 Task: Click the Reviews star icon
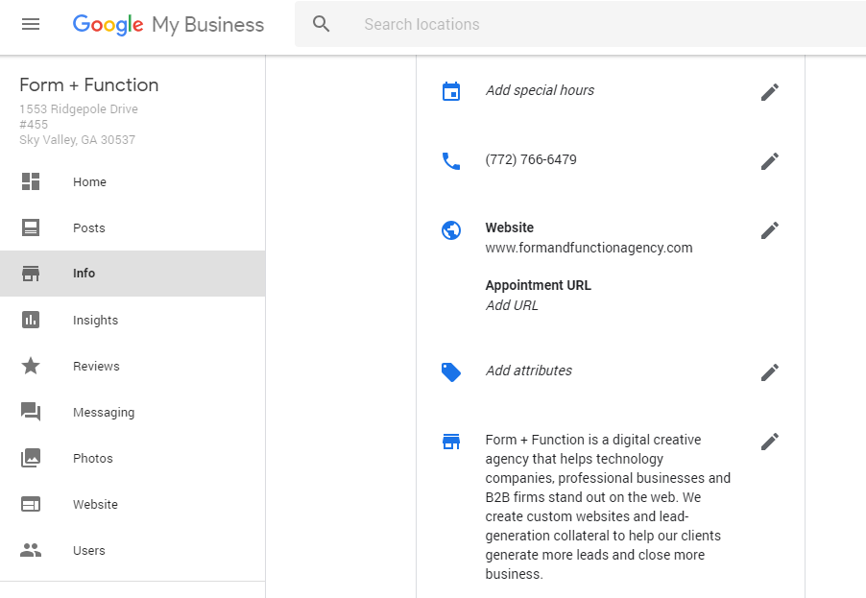click(31, 366)
